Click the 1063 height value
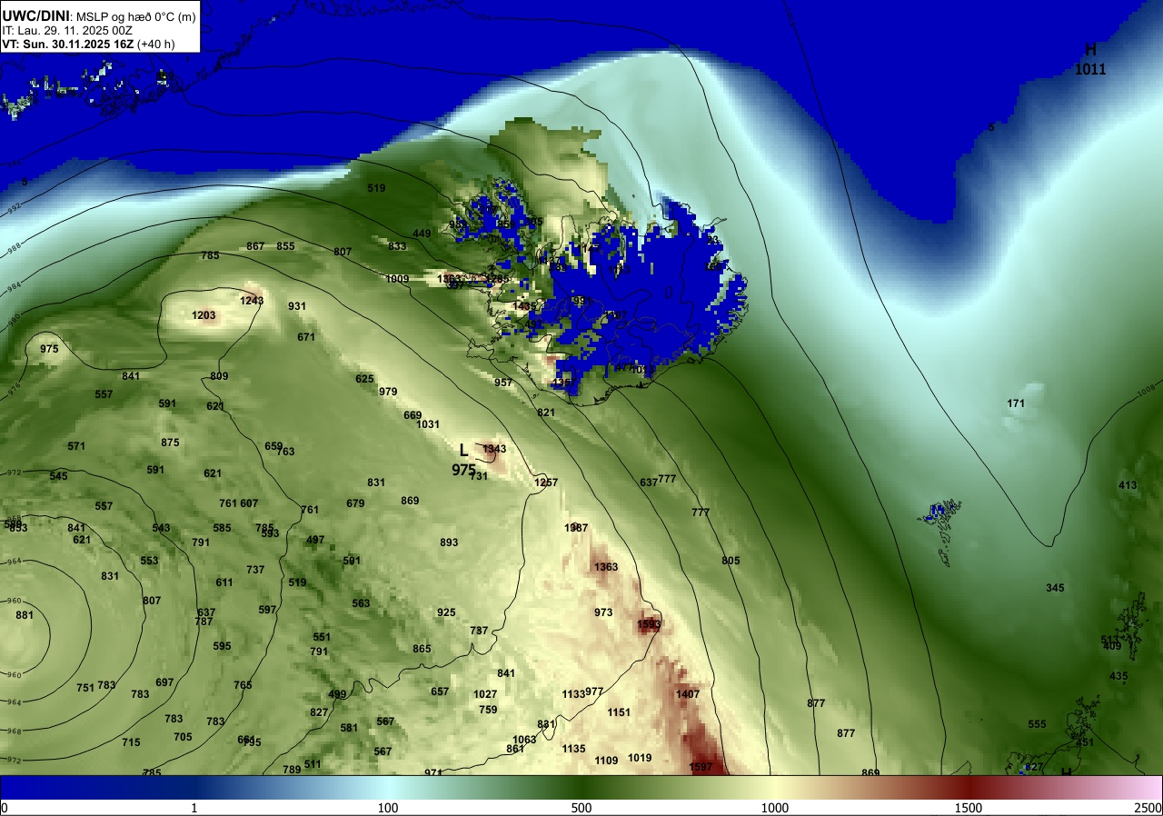Screen dimensions: 1163x816 click(x=524, y=740)
